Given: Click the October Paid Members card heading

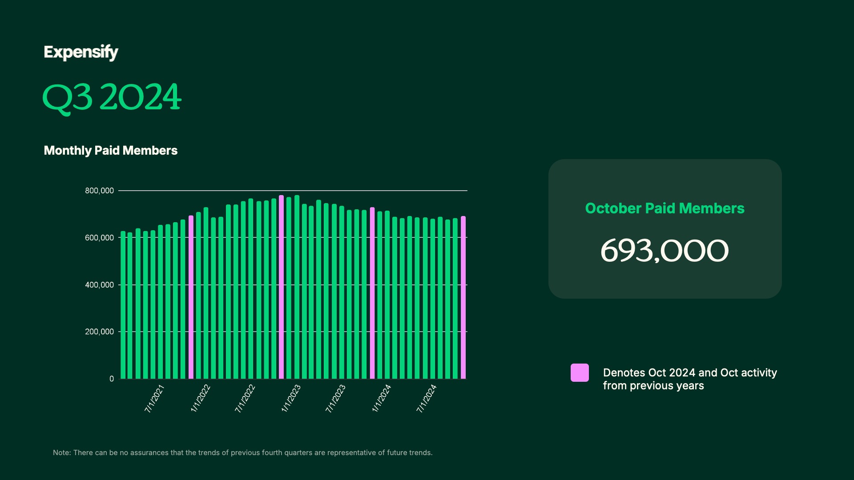Looking at the screenshot, I should coord(665,208).
